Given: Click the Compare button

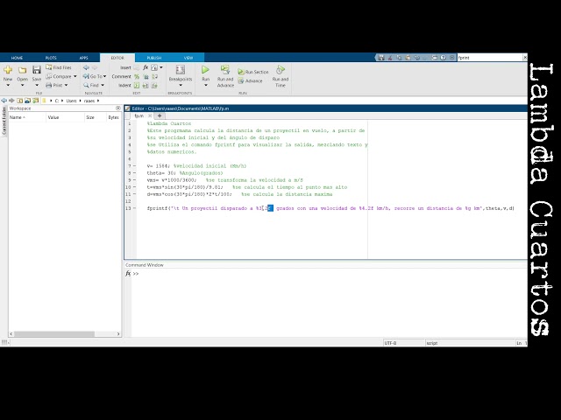Looking at the screenshot, I should [x=59, y=76].
